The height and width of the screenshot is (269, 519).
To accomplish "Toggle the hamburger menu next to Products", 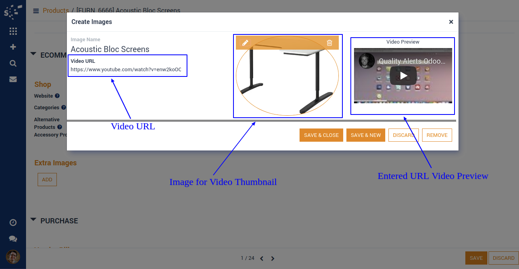I will click(36, 11).
